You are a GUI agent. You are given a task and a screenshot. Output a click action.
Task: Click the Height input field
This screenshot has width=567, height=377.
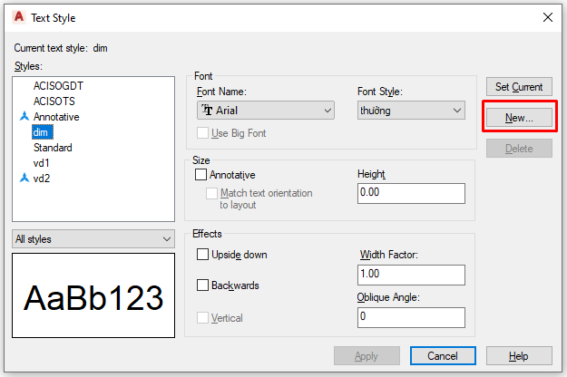[x=411, y=193]
